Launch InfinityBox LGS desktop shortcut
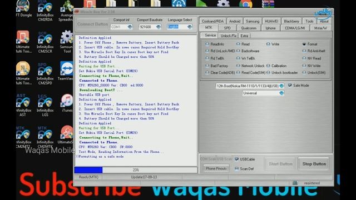Screen dimensions: 356x200 click(x=45, y=105)
